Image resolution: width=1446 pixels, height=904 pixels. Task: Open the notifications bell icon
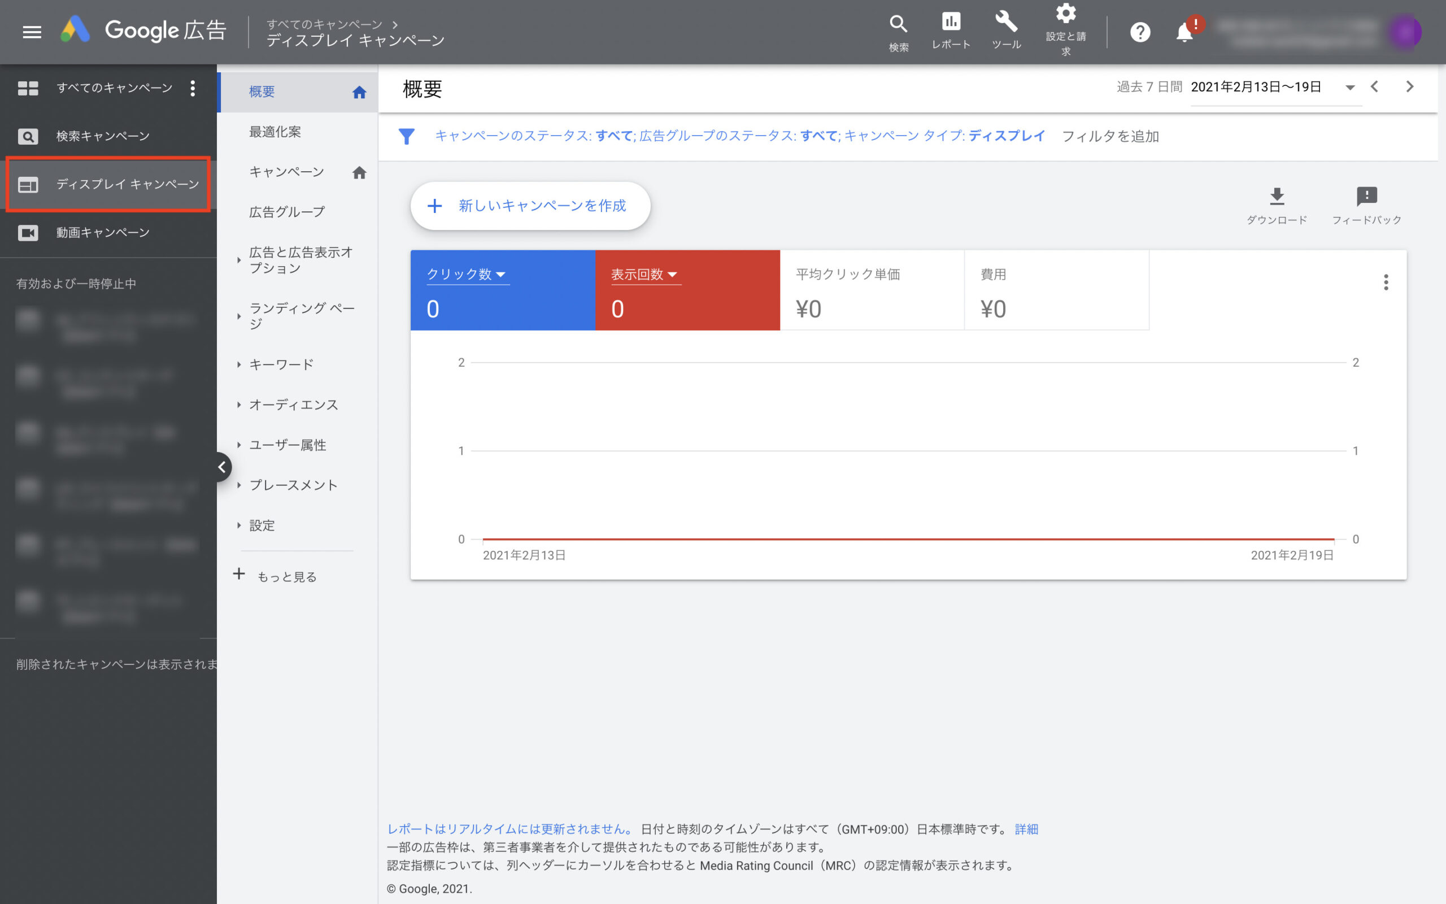pyautogui.click(x=1184, y=32)
